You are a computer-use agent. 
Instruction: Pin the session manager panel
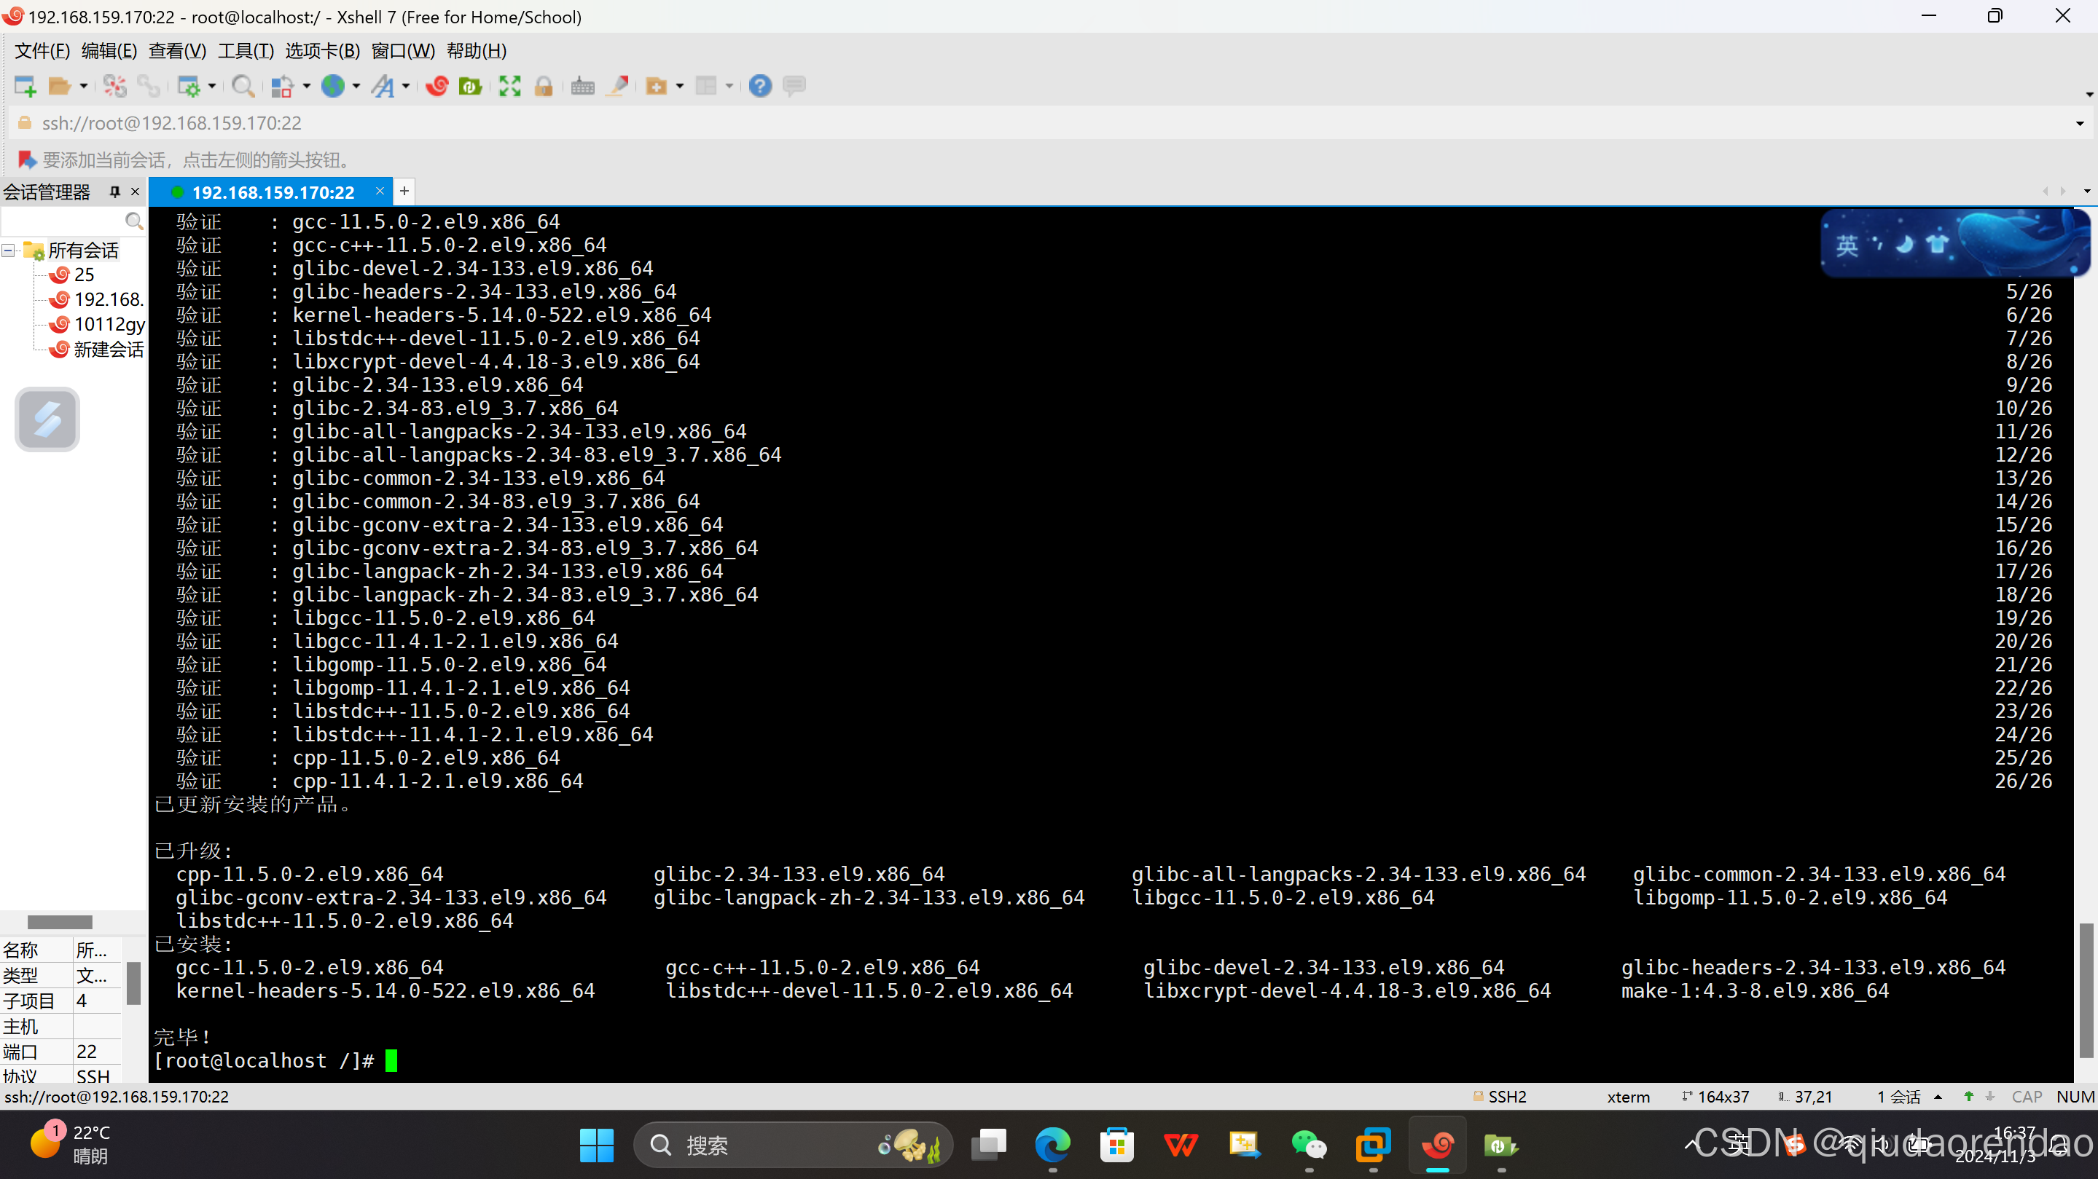[115, 192]
